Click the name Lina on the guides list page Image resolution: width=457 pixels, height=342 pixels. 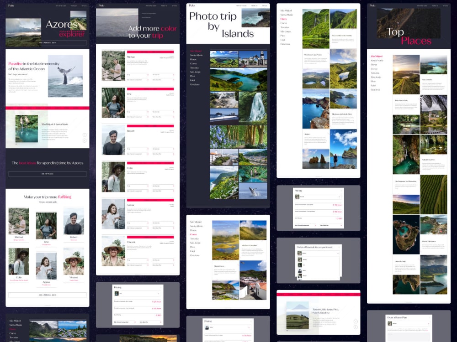(x=129, y=94)
